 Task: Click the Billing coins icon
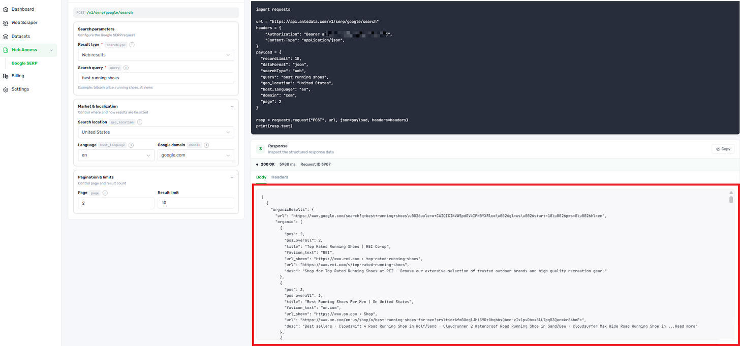(x=6, y=76)
